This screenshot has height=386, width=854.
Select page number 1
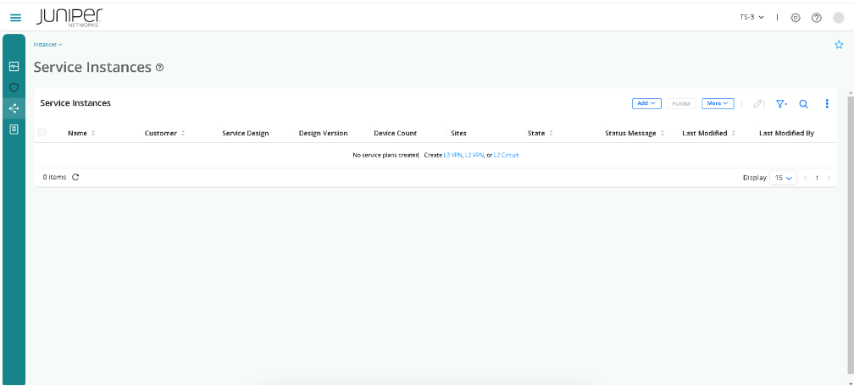coord(817,178)
